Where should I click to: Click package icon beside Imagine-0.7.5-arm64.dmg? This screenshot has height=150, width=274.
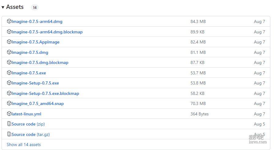[x=9, y=21]
